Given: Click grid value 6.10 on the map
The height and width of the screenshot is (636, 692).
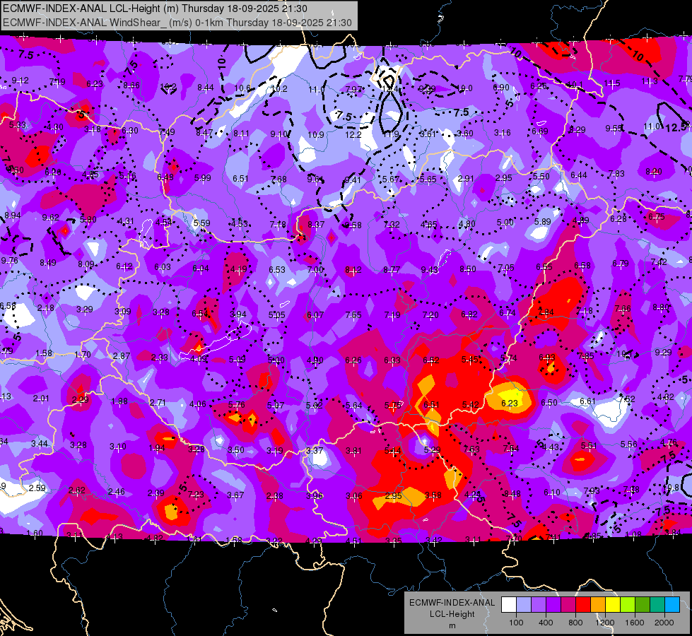Looking at the screenshot, I should 551,492.
